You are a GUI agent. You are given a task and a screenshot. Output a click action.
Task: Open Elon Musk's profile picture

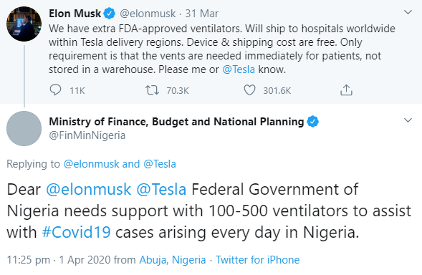24,24
